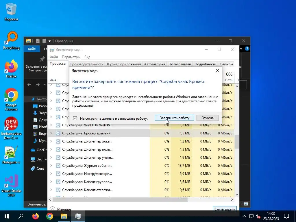Sort by the Имя column header
Image resolution: width=296 pixels, height=222 pixels.
point(53,80)
